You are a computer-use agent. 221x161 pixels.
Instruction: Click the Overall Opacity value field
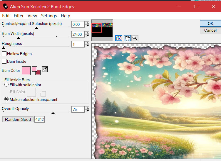tap(78, 109)
